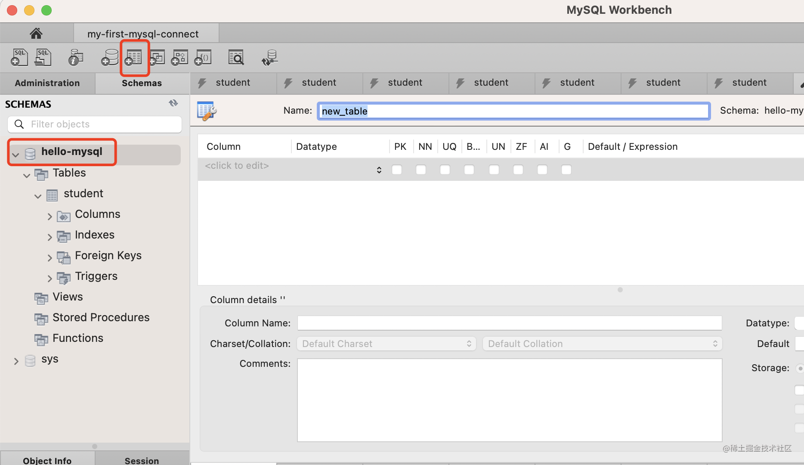Select the Views folder icon
This screenshot has height=465, width=804.
(x=41, y=298)
